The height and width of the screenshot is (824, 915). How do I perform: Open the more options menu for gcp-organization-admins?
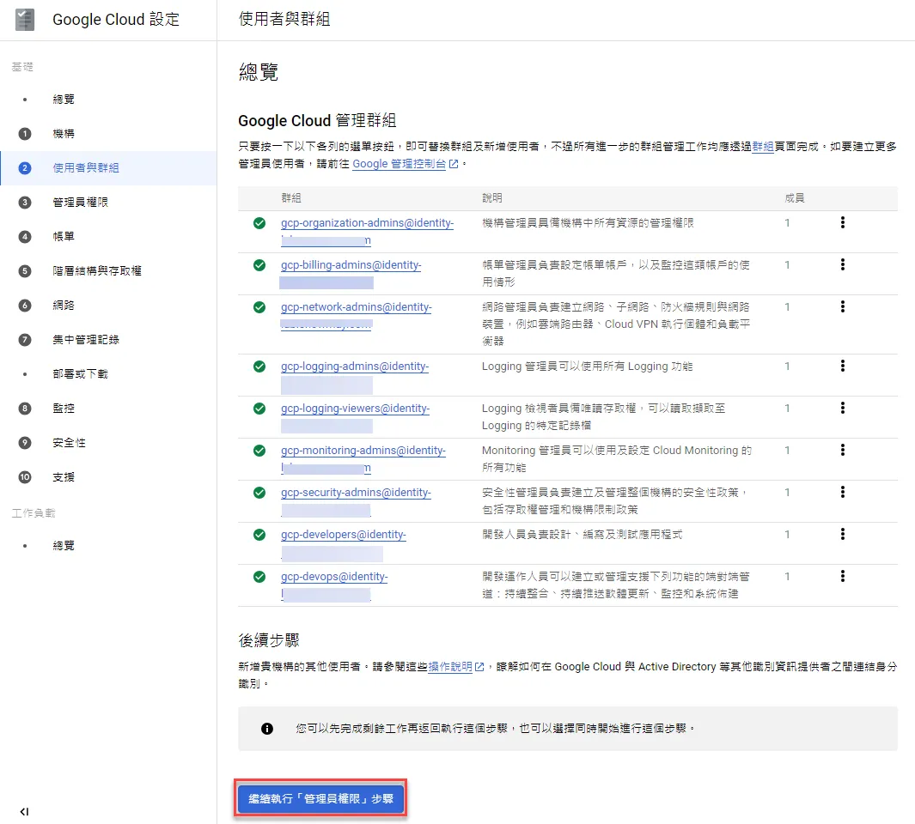[x=842, y=222]
